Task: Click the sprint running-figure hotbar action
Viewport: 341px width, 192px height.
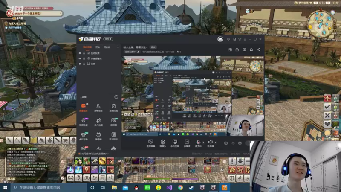Action: click(x=94, y=161)
